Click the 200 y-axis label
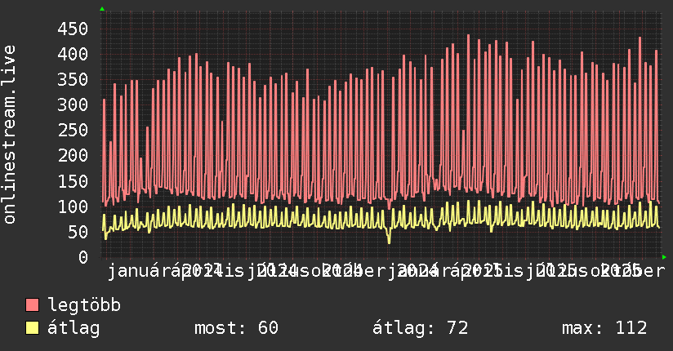The image size is (673, 351). click(73, 156)
